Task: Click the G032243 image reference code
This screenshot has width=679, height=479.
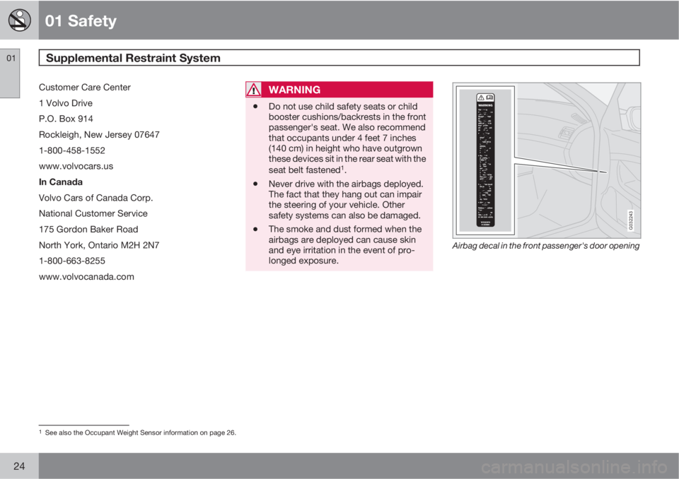Action: click(631, 220)
